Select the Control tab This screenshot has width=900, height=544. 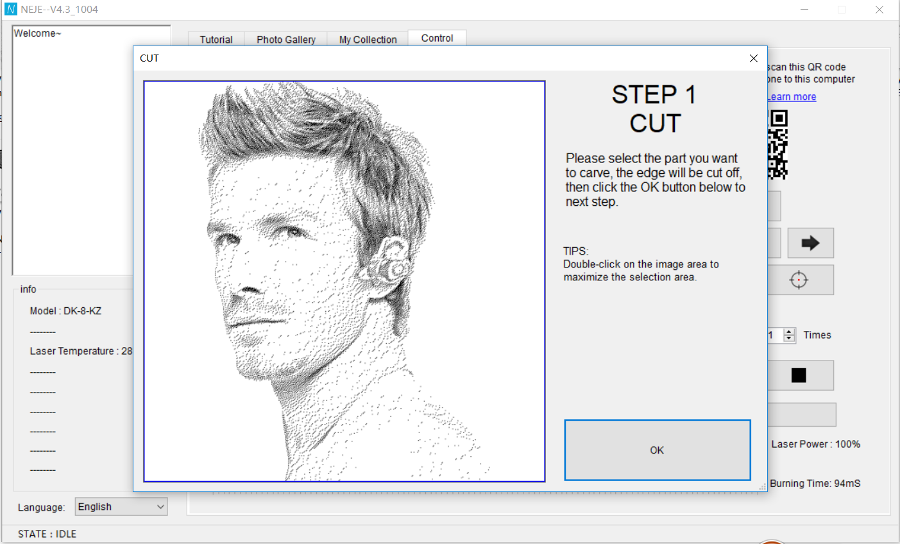[437, 38]
